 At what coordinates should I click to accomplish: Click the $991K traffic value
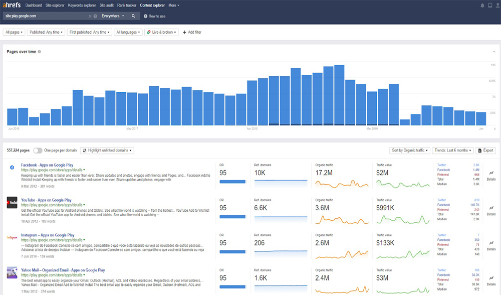pos(385,208)
